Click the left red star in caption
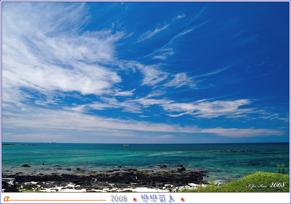 (135, 199)
